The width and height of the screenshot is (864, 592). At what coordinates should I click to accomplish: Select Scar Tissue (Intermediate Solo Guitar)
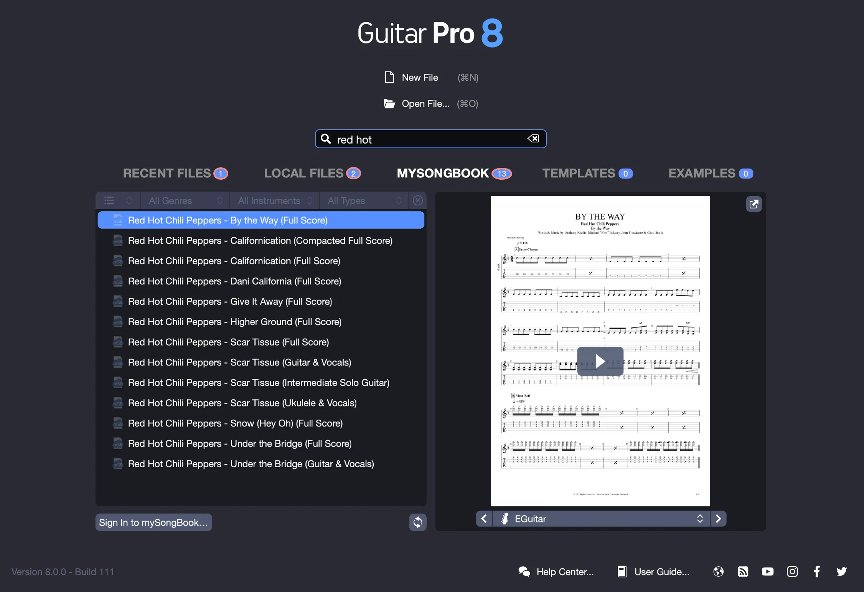261,383
